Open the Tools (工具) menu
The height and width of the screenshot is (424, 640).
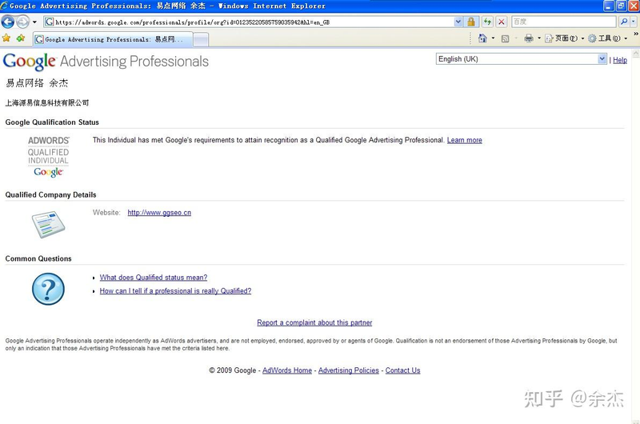click(x=608, y=38)
